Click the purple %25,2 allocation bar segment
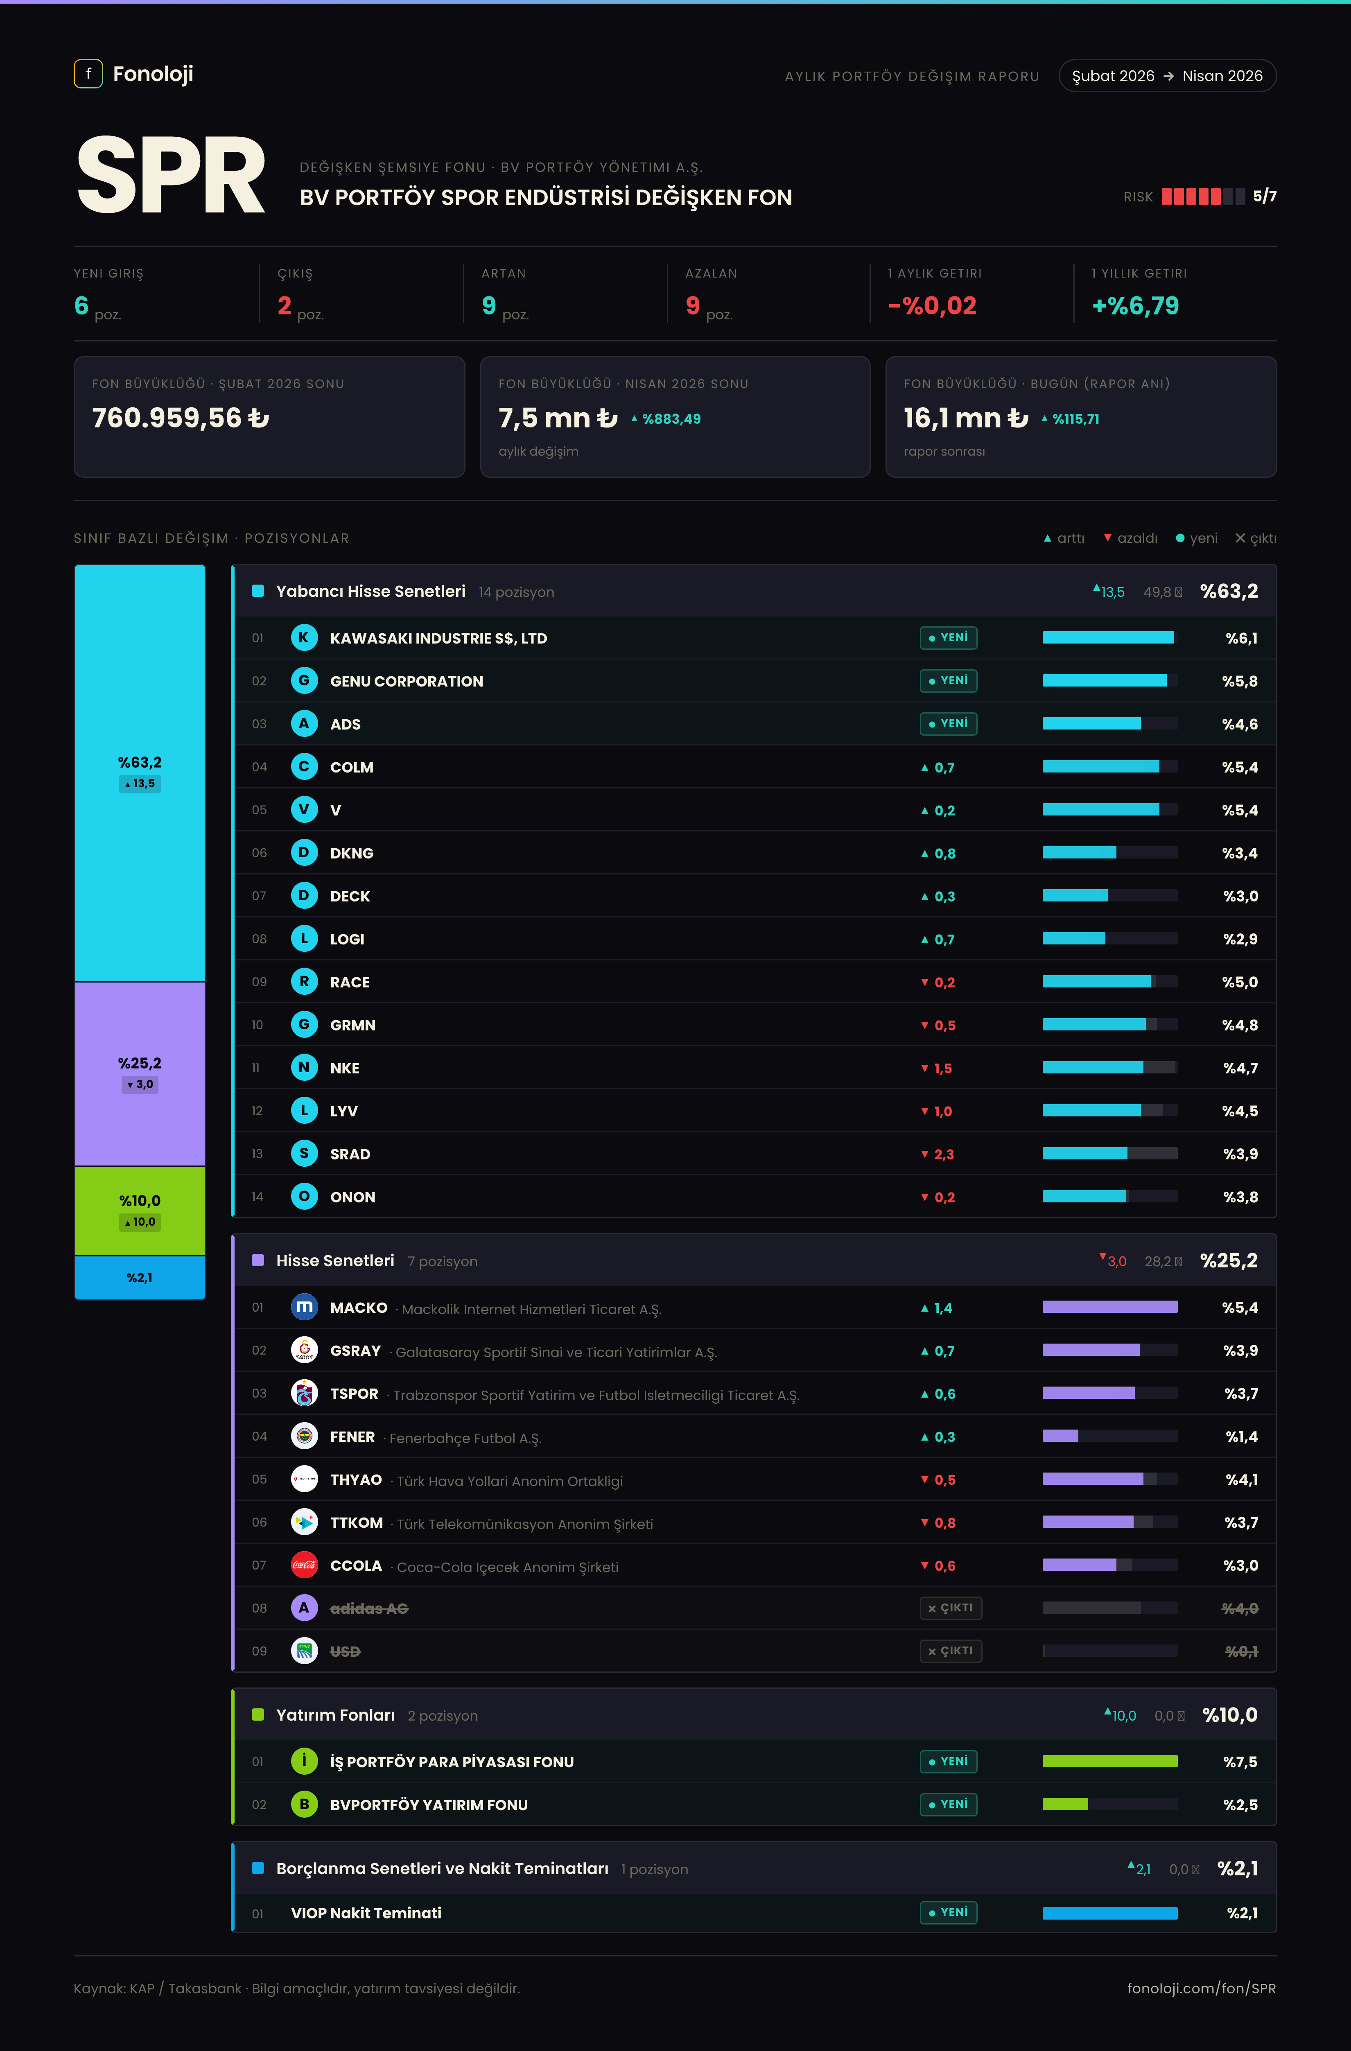The height and width of the screenshot is (2051, 1351). [140, 1074]
